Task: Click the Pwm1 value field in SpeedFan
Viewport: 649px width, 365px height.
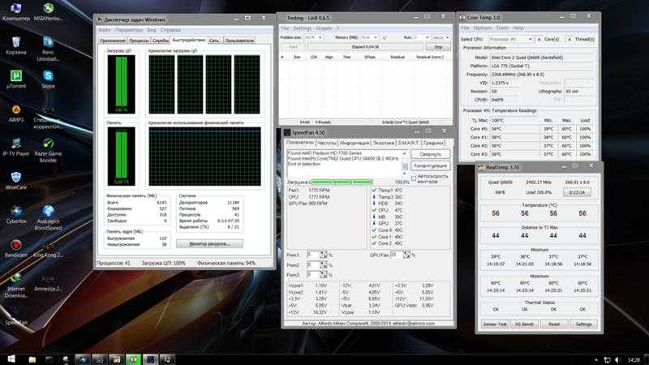Action: click(x=313, y=255)
